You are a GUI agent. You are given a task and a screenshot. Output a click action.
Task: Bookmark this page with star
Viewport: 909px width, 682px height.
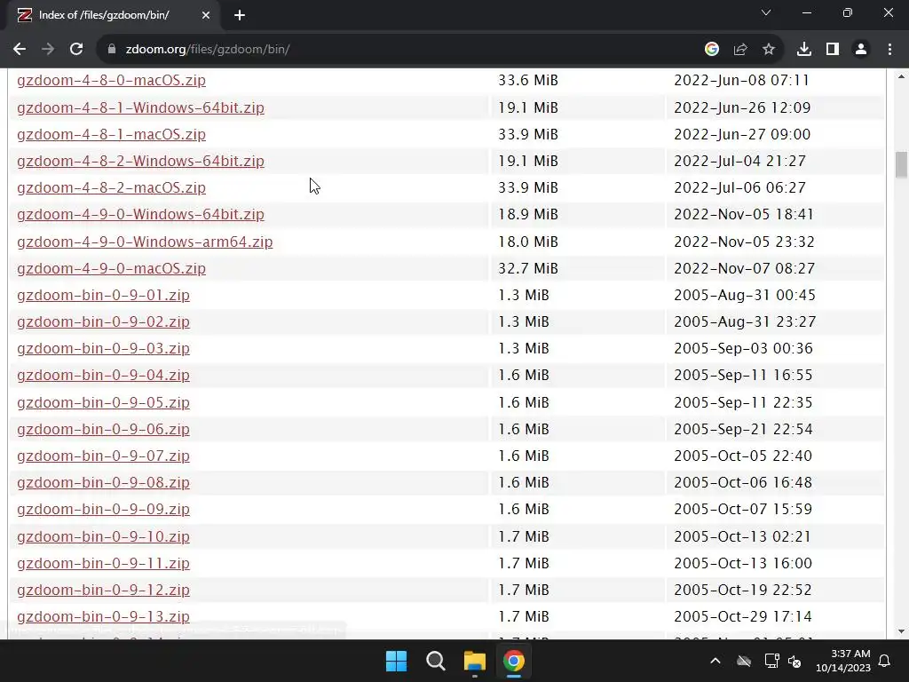tap(769, 50)
